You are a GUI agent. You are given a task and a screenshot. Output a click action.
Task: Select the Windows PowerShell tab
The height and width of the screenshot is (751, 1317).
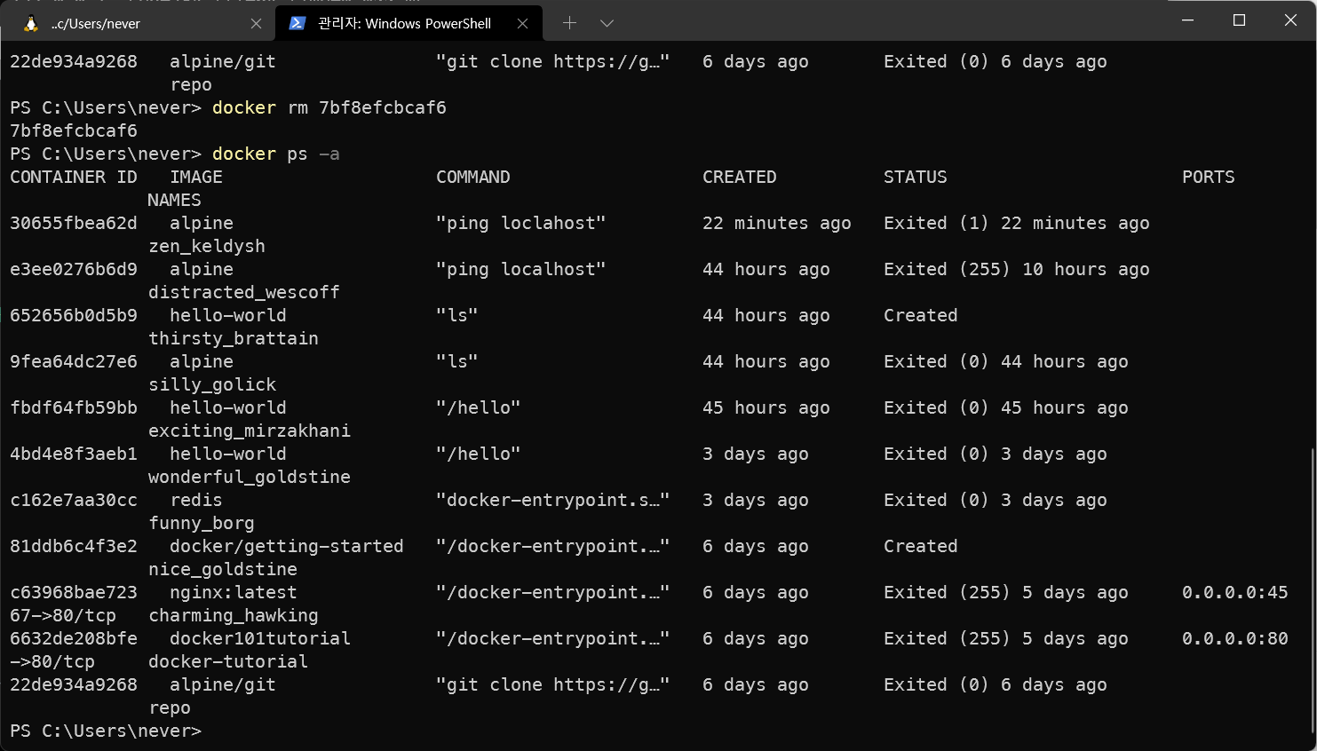pos(409,24)
